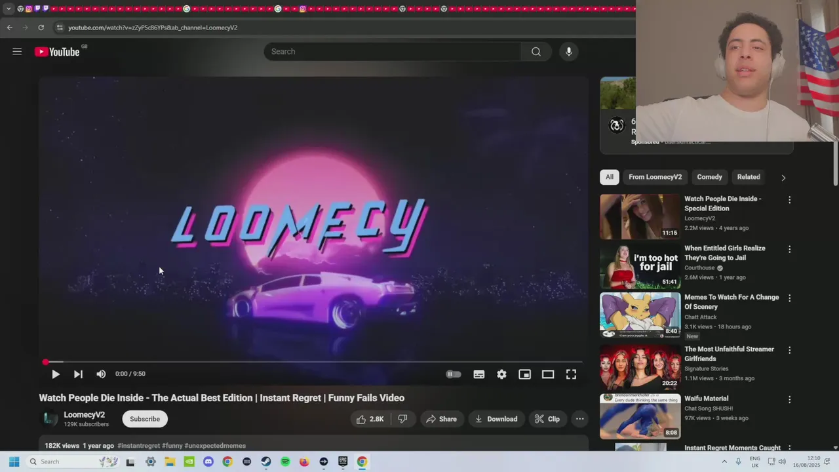Open Steam from the taskbar
This screenshot has height=472, width=839.
click(x=265, y=462)
